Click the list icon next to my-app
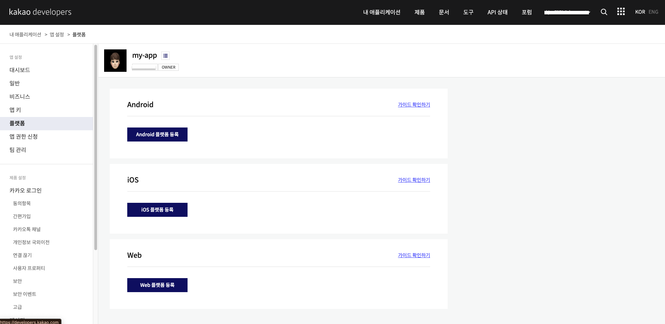Image resolution: width=665 pixels, height=324 pixels. [x=165, y=56]
